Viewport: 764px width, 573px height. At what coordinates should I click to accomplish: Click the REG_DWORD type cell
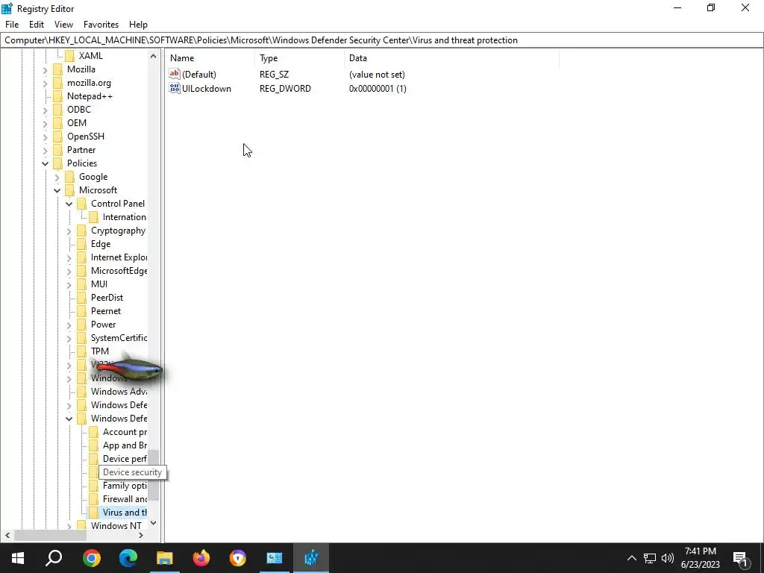point(285,89)
